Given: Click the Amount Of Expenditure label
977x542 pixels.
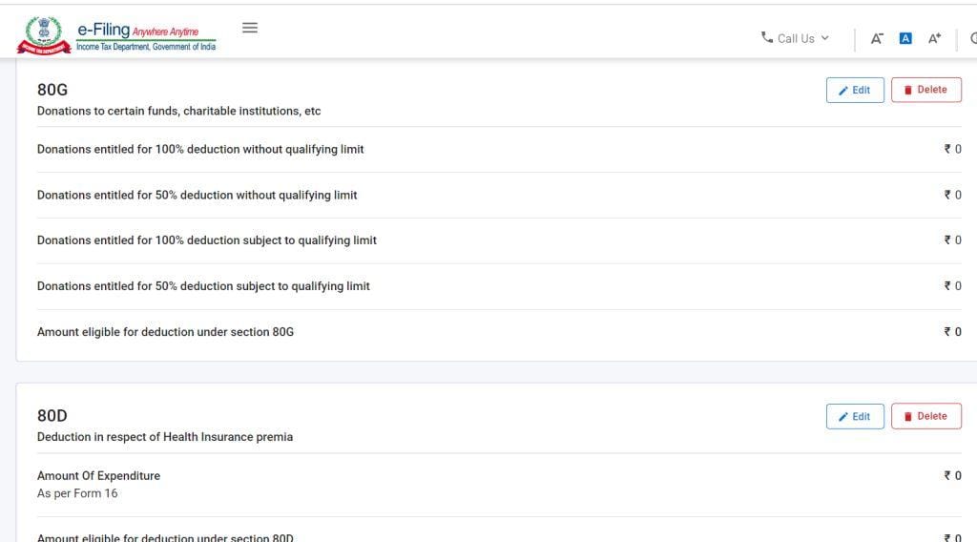Looking at the screenshot, I should 98,475.
